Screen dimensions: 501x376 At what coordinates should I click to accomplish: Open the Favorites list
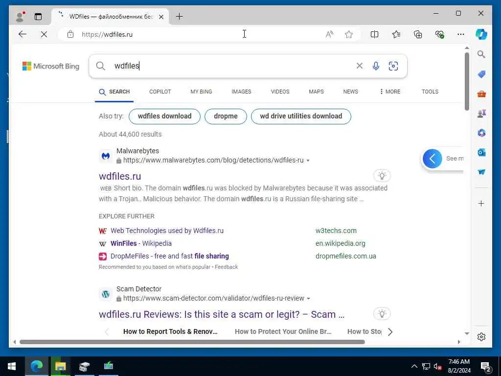pyautogui.click(x=396, y=34)
